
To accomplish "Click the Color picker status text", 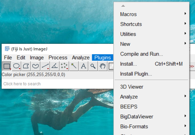I will 33,74.
